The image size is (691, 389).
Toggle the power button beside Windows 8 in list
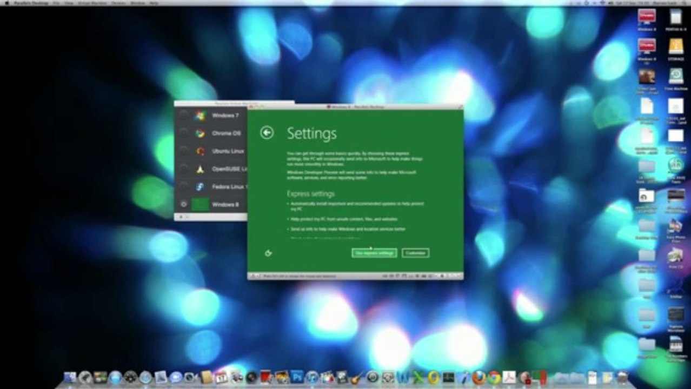click(184, 205)
